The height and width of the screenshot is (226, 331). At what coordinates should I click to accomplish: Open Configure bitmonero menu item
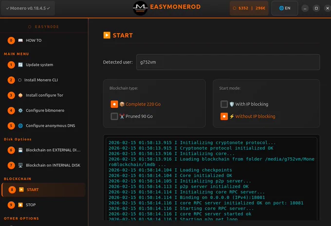point(44,110)
